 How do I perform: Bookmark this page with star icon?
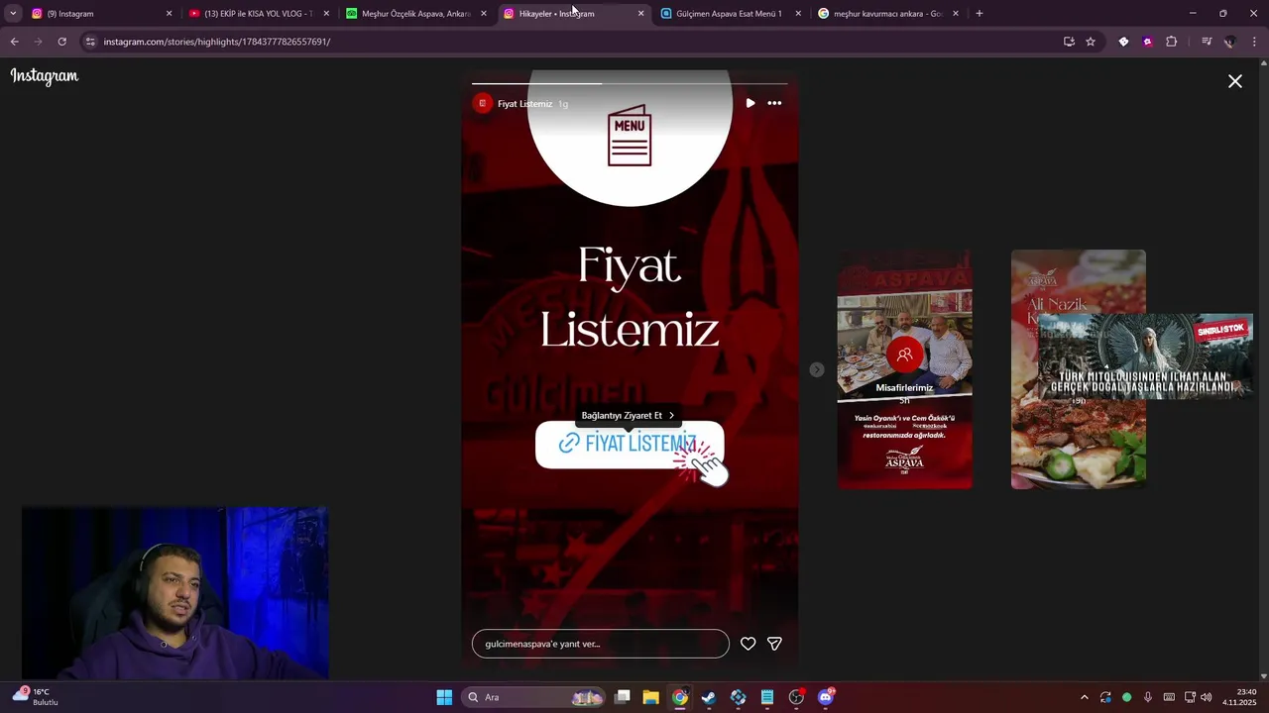pyautogui.click(x=1091, y=42)
